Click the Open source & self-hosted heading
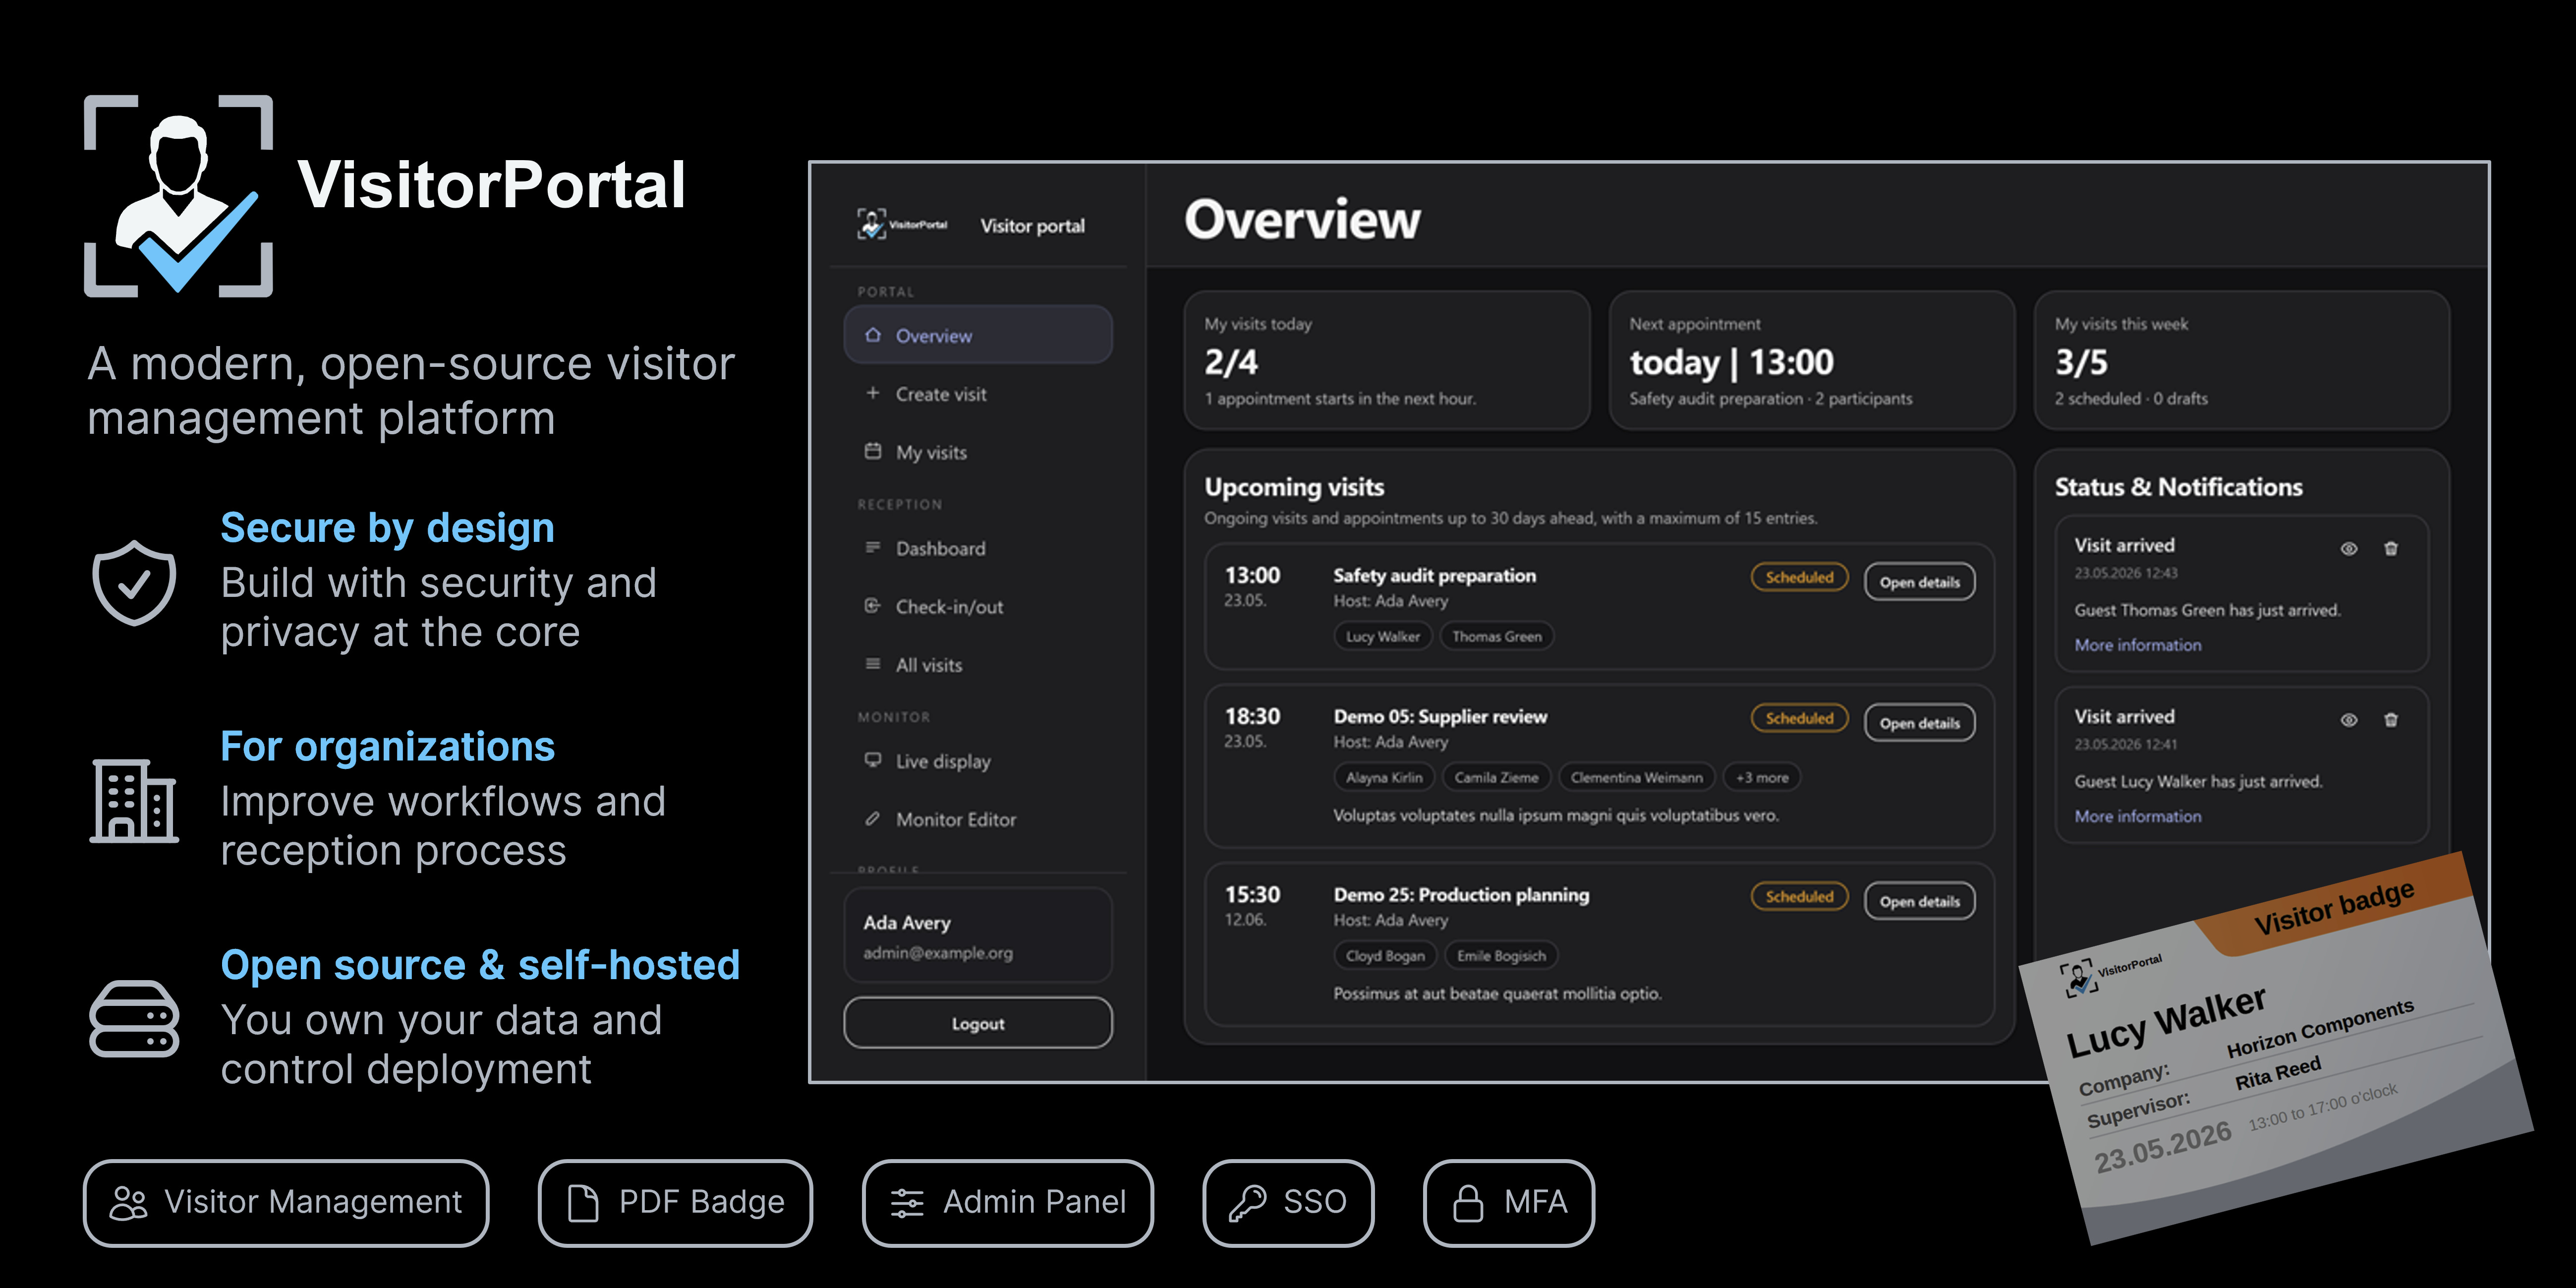The width and height of the screenshot is (2576, 1288). [480, 965]
